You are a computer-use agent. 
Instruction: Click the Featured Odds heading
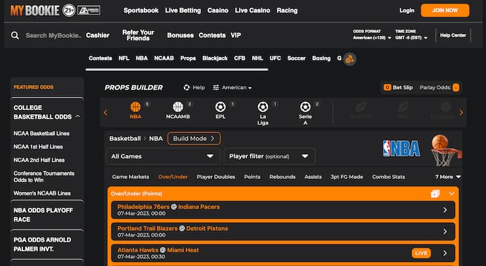[x=33, y=87]
